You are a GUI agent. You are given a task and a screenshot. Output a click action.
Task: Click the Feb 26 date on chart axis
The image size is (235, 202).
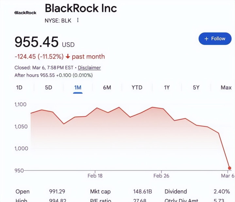tap(161, 176)
